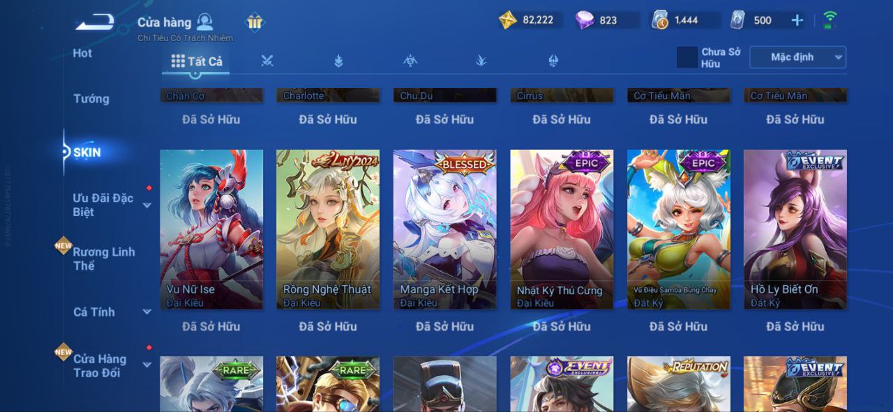The height and width of the screenshot is (412, 893).
Task: Select the crossed swords role filter
Action: (x=267, y=61)
